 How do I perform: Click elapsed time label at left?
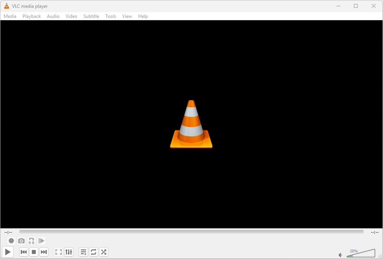point(8,232)
